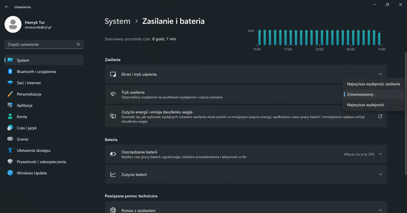The image size is (407, 213).
Task: Select Najwyższa wydajność option
Action: pos(373,105)
